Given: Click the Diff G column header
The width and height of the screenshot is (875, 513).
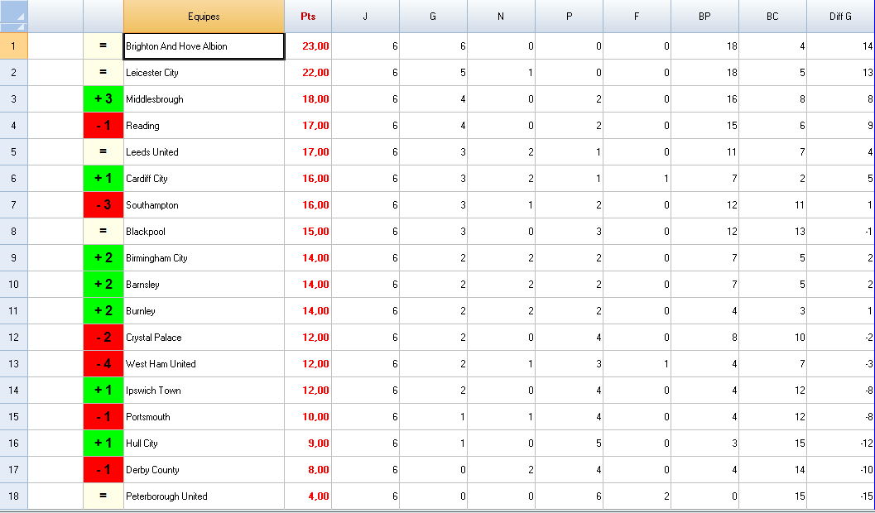Looking at the screenshot, I should click(840, 17).
